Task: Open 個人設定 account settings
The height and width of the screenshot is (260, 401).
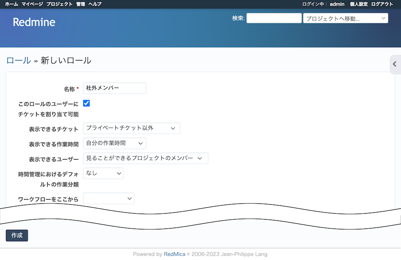Action: coord(358,4)
